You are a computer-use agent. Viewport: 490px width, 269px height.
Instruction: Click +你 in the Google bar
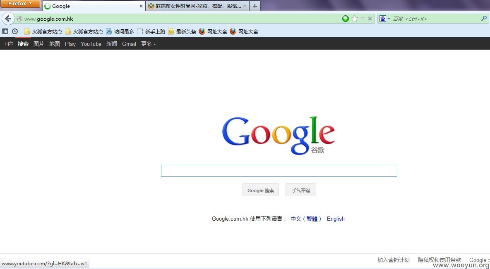pyautogui.click(x=8, y=44)
